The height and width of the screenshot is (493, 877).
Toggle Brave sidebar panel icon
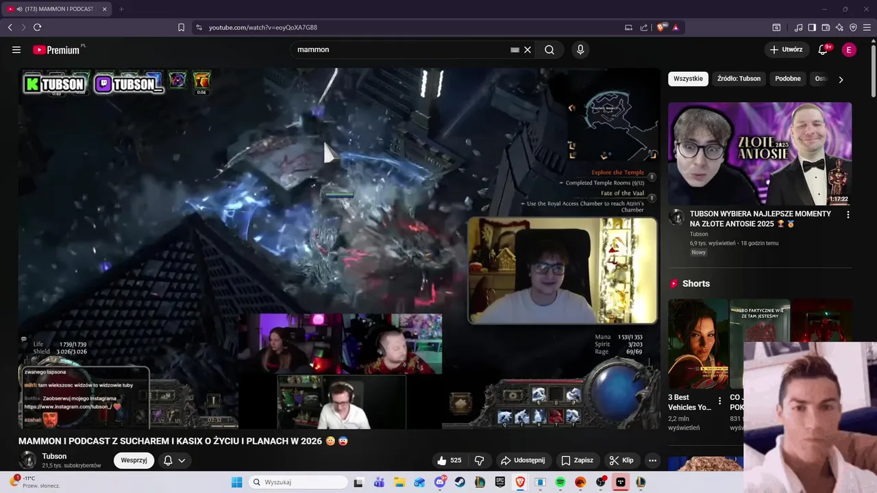point(812,27)
